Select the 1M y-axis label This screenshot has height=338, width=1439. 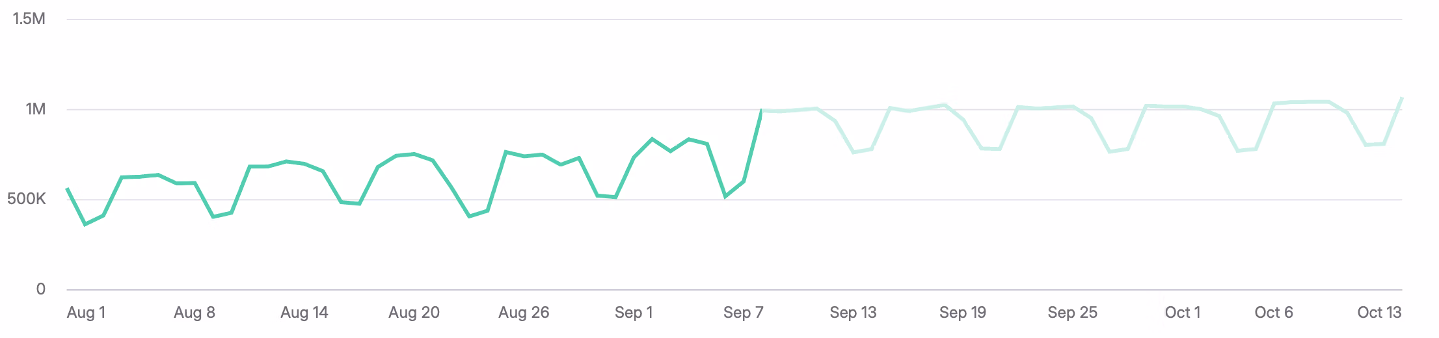36,109
